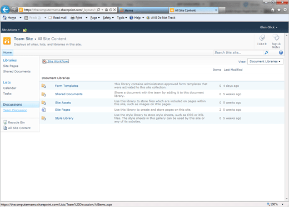This screenshot has width=289, height=207.
Task: Open the Site Actions menu
Action: pyautogui.click(x=11, y=30)
